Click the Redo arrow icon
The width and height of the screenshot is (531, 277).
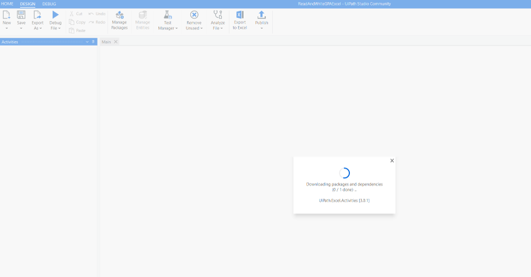coord(91,22)
